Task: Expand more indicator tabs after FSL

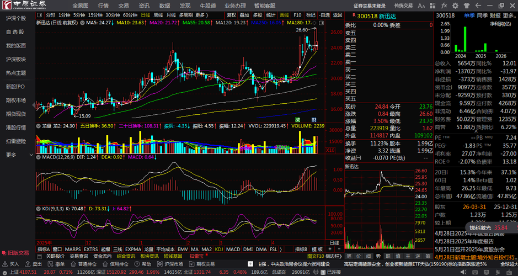Action: 281,249
